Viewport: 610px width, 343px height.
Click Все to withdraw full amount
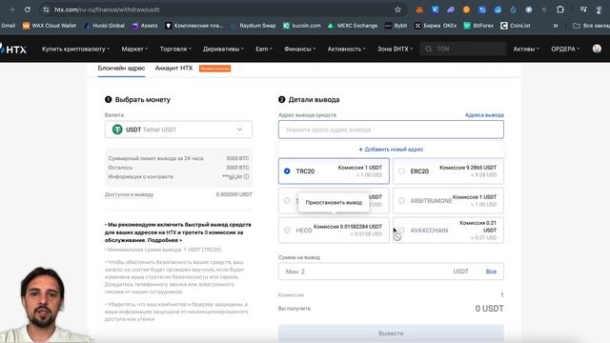491,272
